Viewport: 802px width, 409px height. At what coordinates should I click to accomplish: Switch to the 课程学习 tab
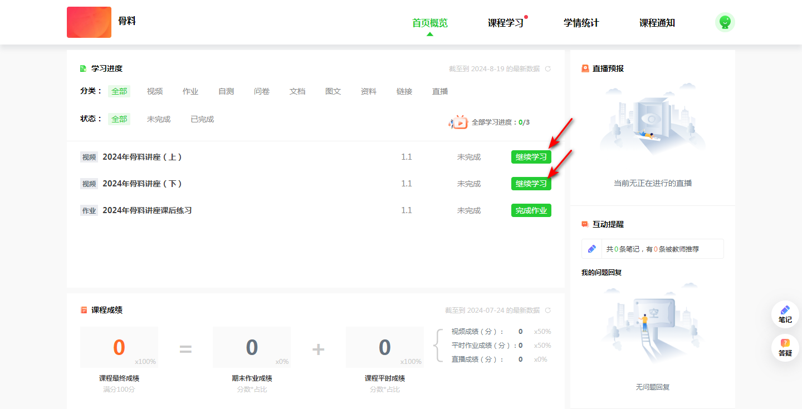(x=505, y=23)
